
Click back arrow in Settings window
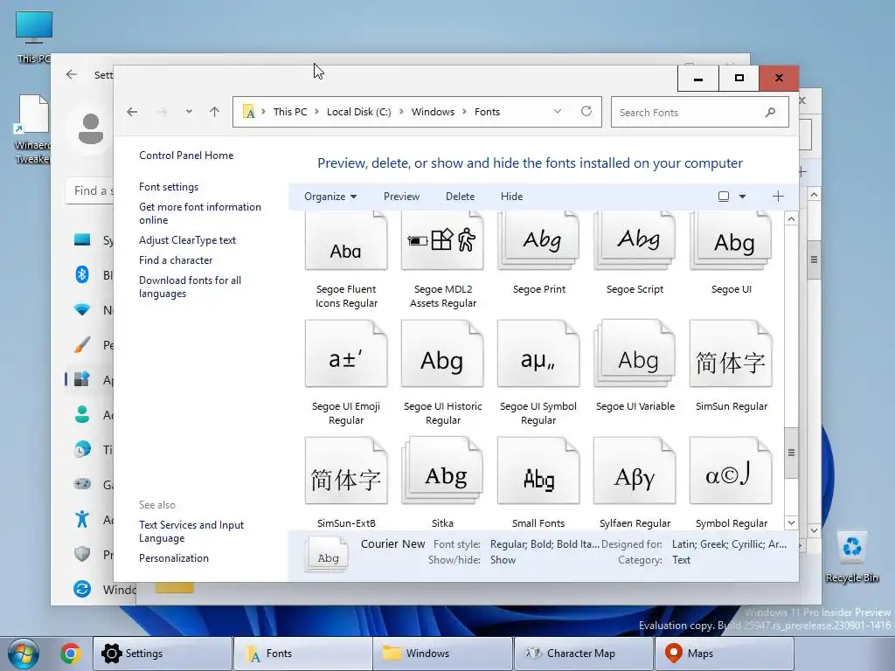tap(72, 75)
